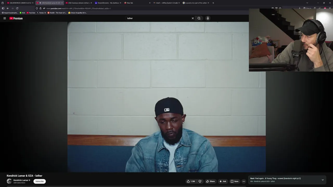Go to YouTube Premium home logo
Screen dimensions: 333x187
(x=16, y=18)
